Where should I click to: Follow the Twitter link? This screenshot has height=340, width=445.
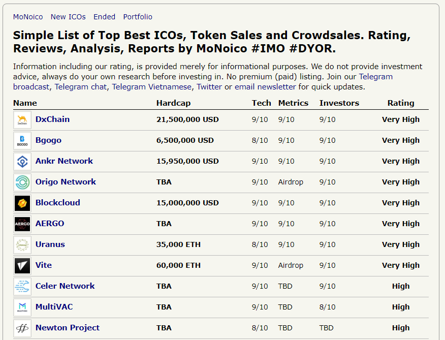[209, 87]
